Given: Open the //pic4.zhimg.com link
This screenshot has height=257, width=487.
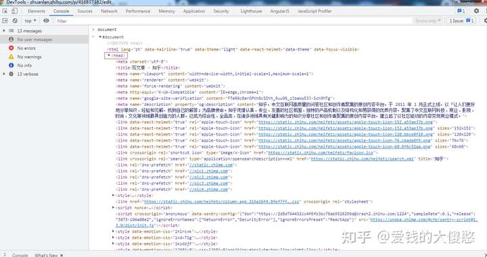Looking at the screenshot, I should [209, 189].
